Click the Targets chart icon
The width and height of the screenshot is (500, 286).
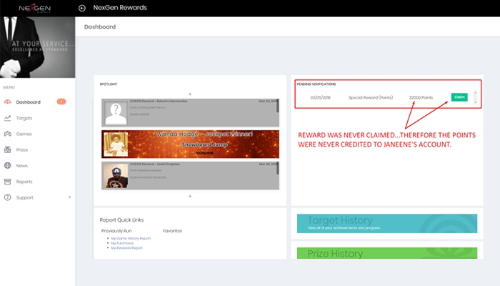point(8,117)
